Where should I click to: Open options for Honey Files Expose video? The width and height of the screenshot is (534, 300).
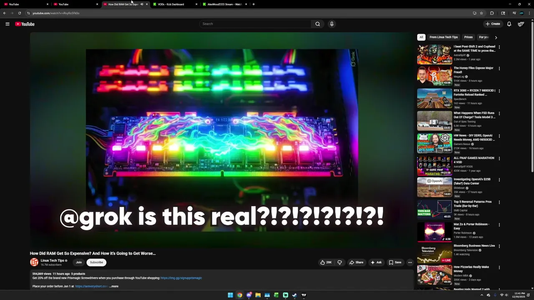499,68
